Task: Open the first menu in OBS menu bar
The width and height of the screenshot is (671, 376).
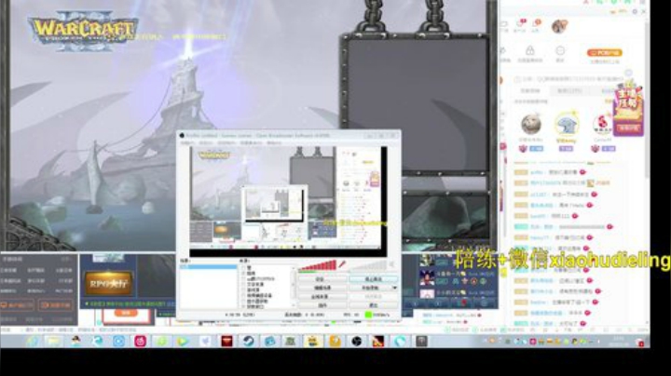Action: point(187,142)
